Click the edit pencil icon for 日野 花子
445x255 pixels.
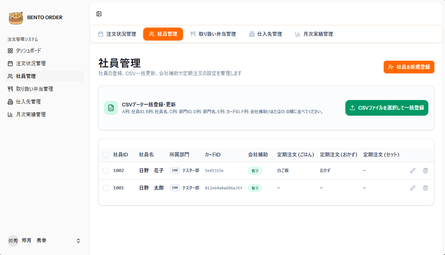(413, 171)
